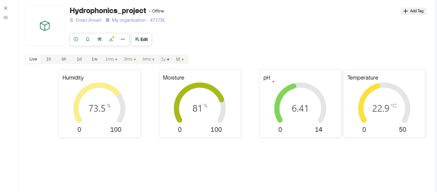Image resolution: width=437 pixels, height=192 pixels.
Task: Click the Add Tag button
Action: [414, 11]
